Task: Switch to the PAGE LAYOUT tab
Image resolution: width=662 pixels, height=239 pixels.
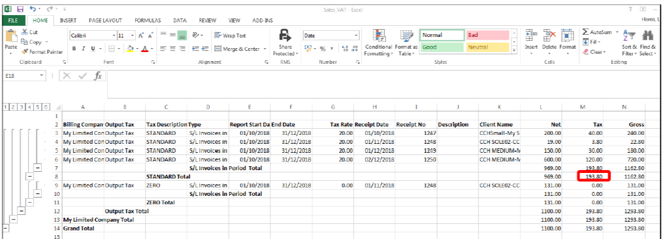Action: pyautogui.click(x=105, y=20)
